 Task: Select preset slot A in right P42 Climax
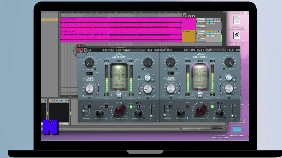click(185, 50)
